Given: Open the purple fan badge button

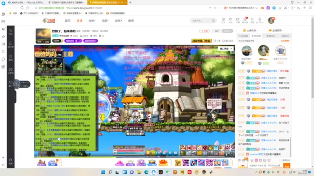Looking at the screenshot, I should click(90, 41).
